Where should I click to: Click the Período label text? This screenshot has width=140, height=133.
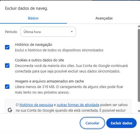[x=11, y=32]
